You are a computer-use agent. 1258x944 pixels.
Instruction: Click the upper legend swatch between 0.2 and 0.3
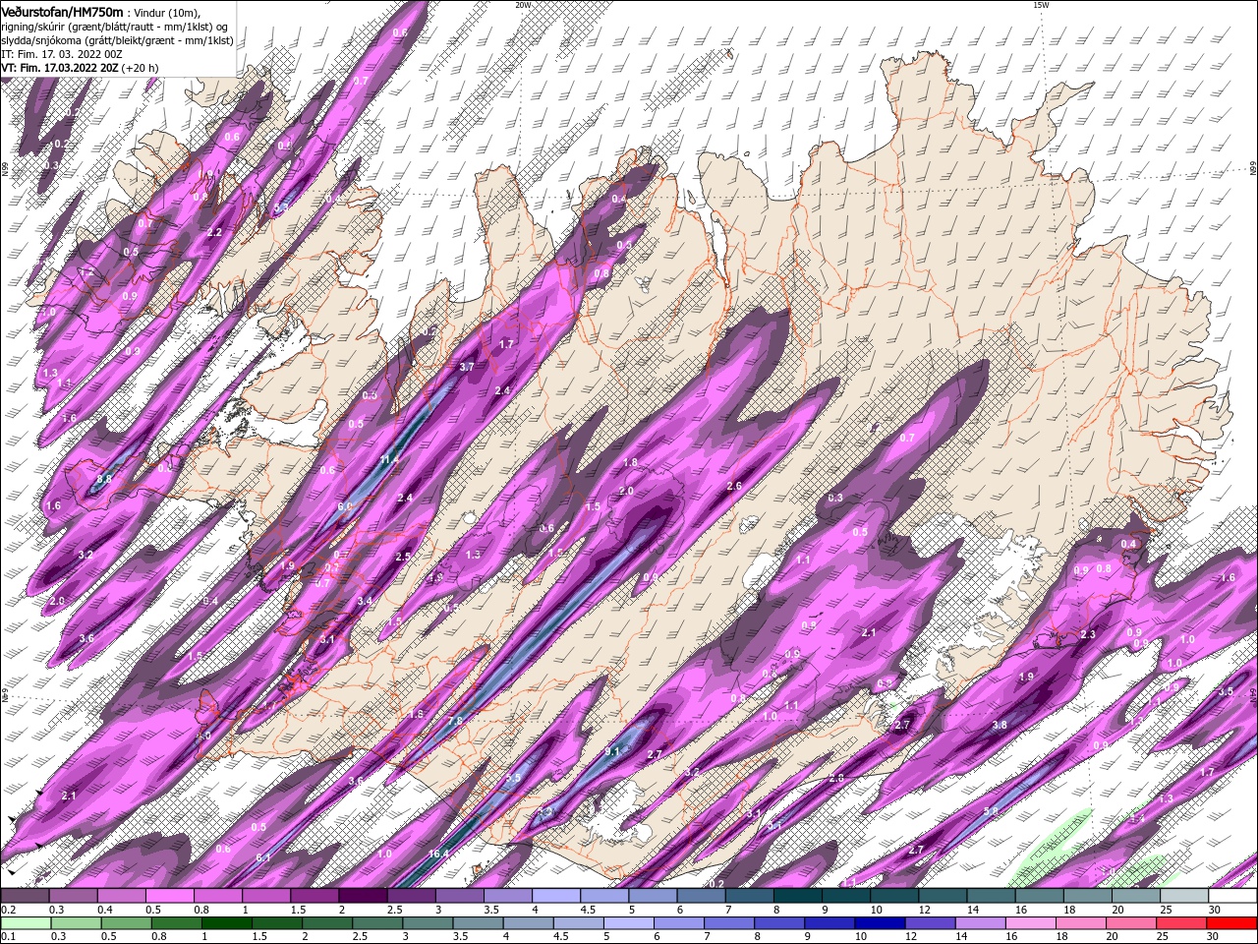[26, 896]
